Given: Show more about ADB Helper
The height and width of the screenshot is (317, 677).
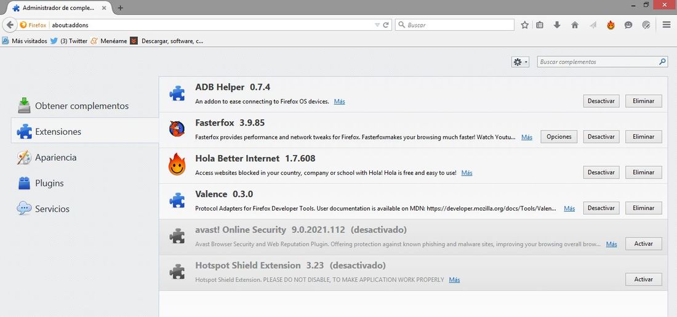Looking at the screenshot, I should tap(339, 102).
